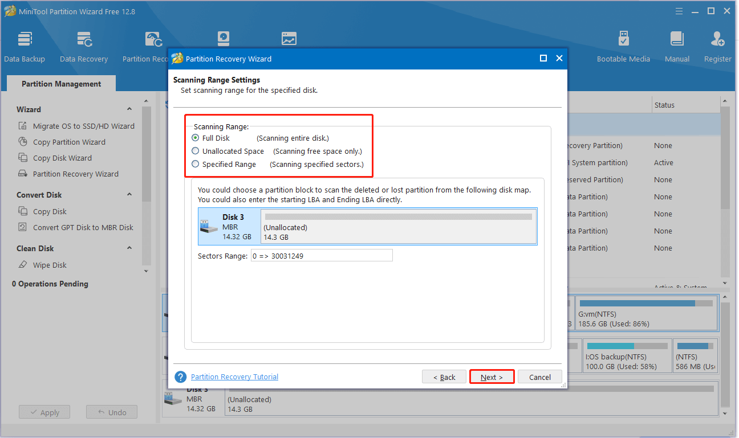Click Next to continue the wizard
This screenshot has width=739, height=438.
click(x=492, y=377)
